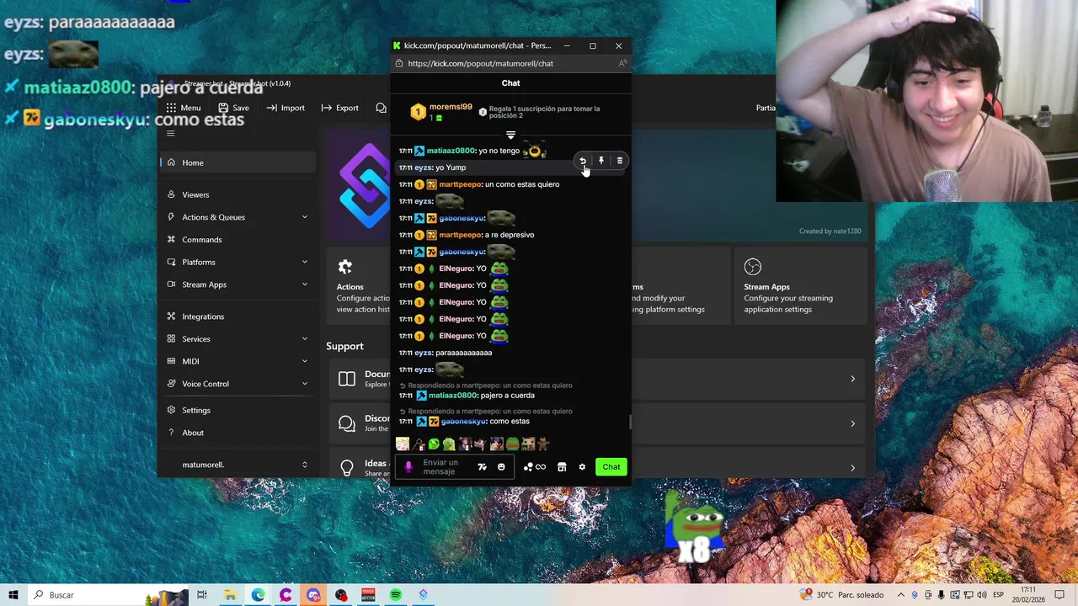The image size is (1078, 606).
Task: Expand the Stream Apps section in sidebar
Action: pos(237,284)
